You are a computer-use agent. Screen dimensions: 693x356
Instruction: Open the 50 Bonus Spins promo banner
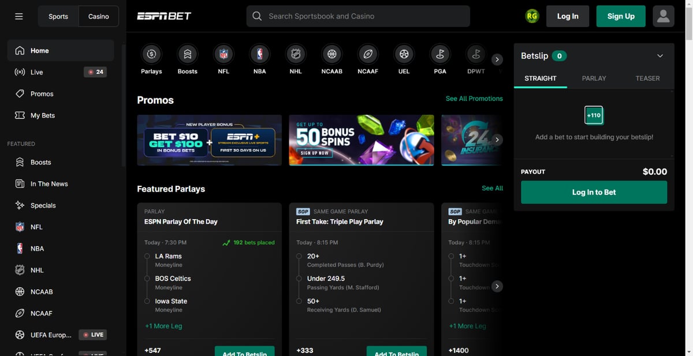click(x=362, y=140)
